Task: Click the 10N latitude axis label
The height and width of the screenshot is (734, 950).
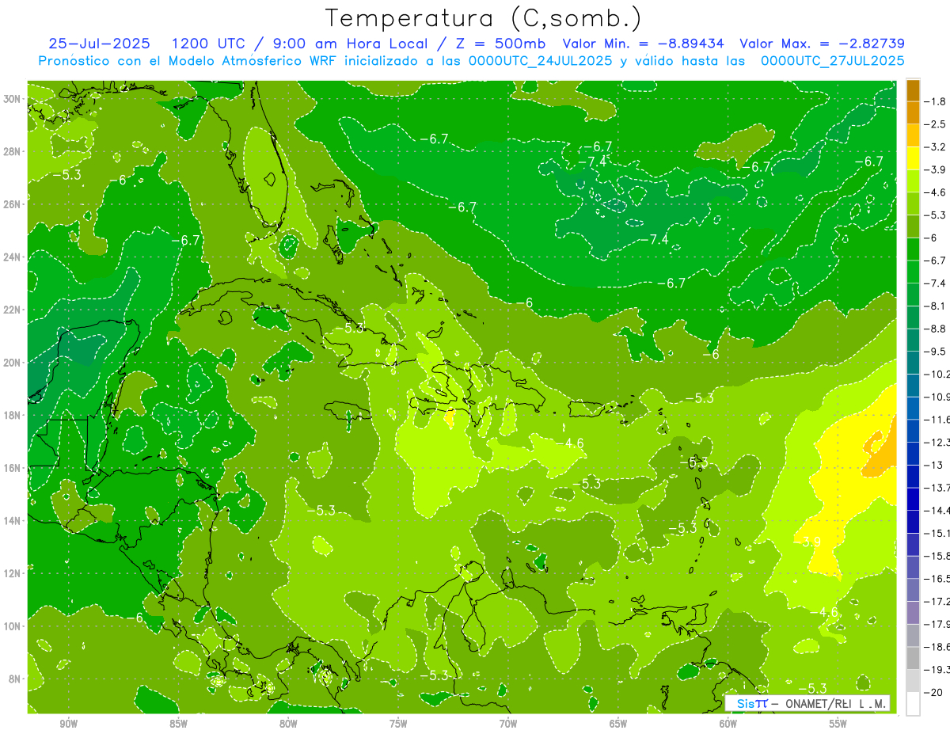Action: click(13, 626)
